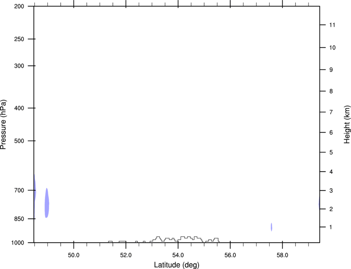Click the 10 km height label
Screen dimensions: 351x269
pos(332,48)
